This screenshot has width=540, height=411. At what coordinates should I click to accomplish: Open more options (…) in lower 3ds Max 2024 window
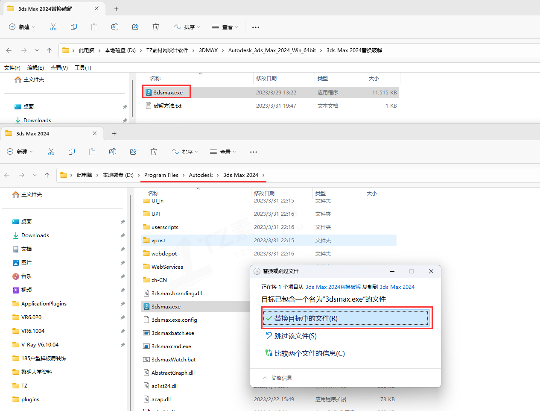254,152
